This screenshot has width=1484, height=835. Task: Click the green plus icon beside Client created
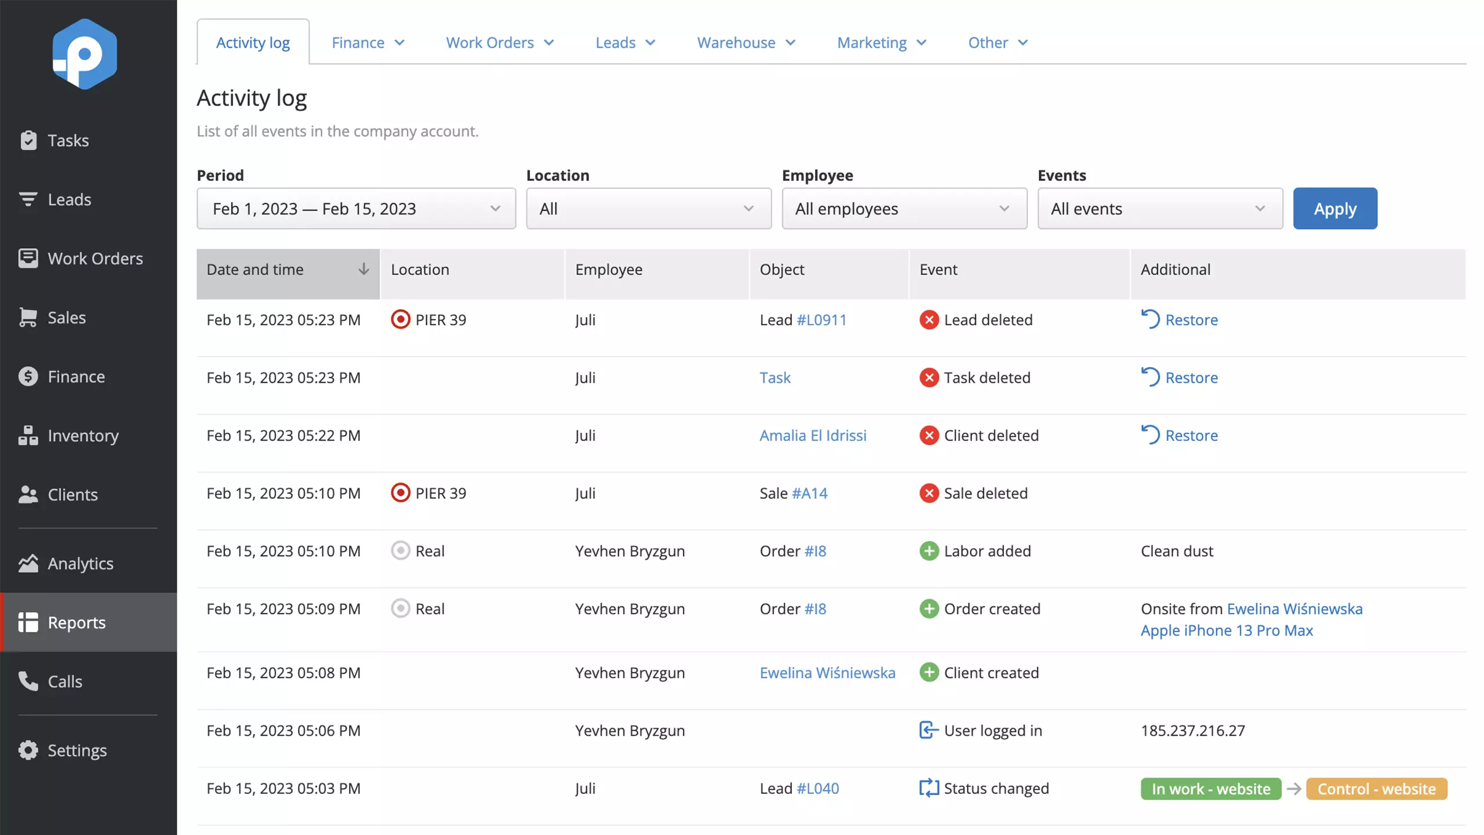coord(929,673)
